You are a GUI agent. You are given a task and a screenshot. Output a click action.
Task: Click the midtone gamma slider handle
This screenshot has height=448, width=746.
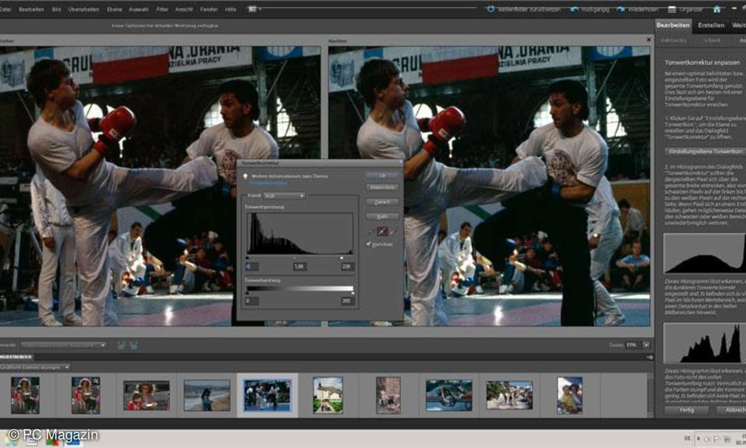[x=294, y=257]
